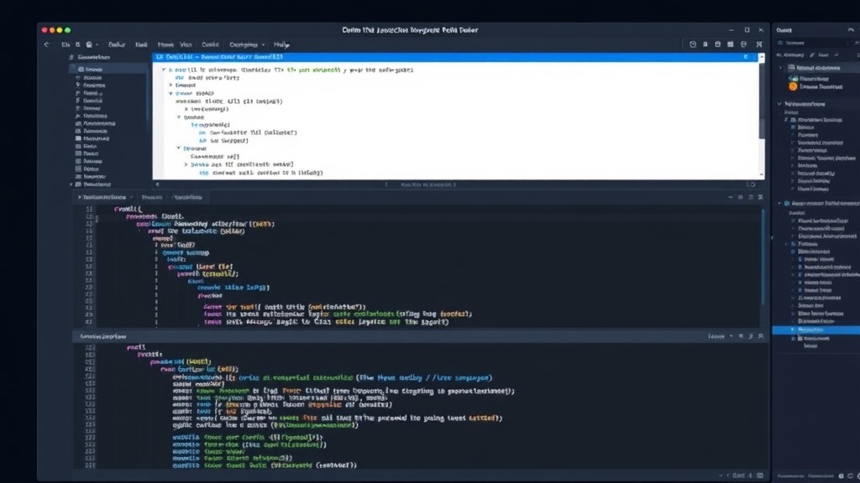The height and width of the screenshot is (483, 860).
Task: Collapse the first section chevron in the right window
Action: 780,104
